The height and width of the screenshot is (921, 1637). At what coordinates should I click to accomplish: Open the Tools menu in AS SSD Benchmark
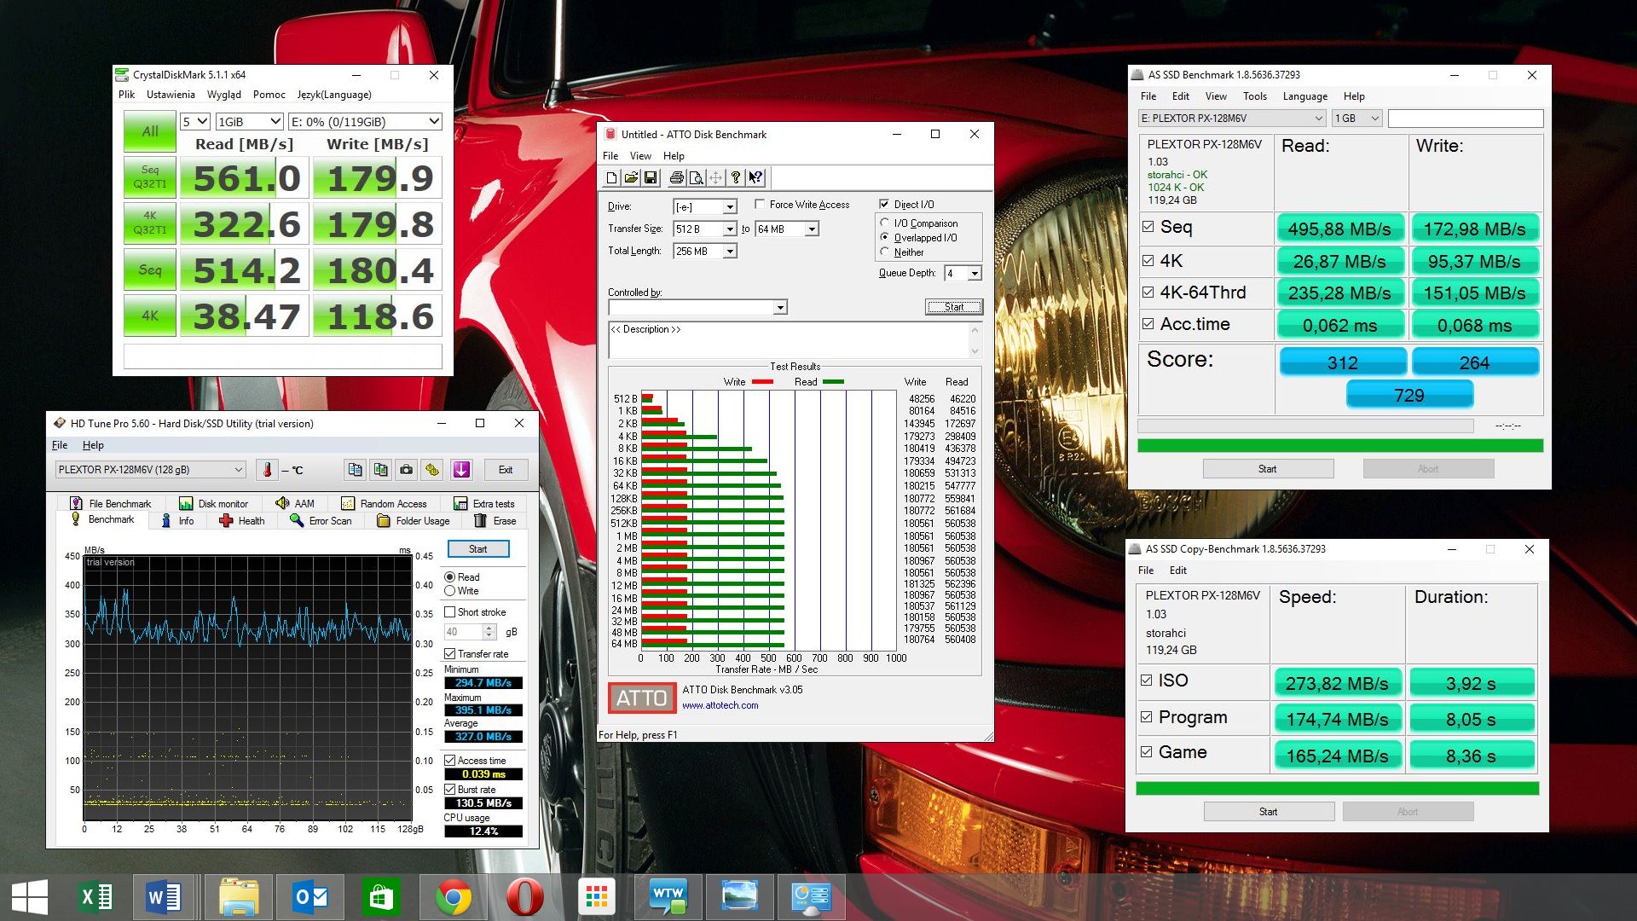click(x=1254, y=96)
